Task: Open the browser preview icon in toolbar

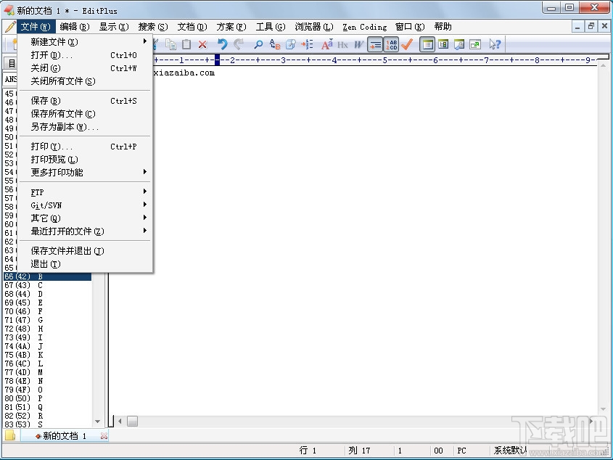Action: 476,44
